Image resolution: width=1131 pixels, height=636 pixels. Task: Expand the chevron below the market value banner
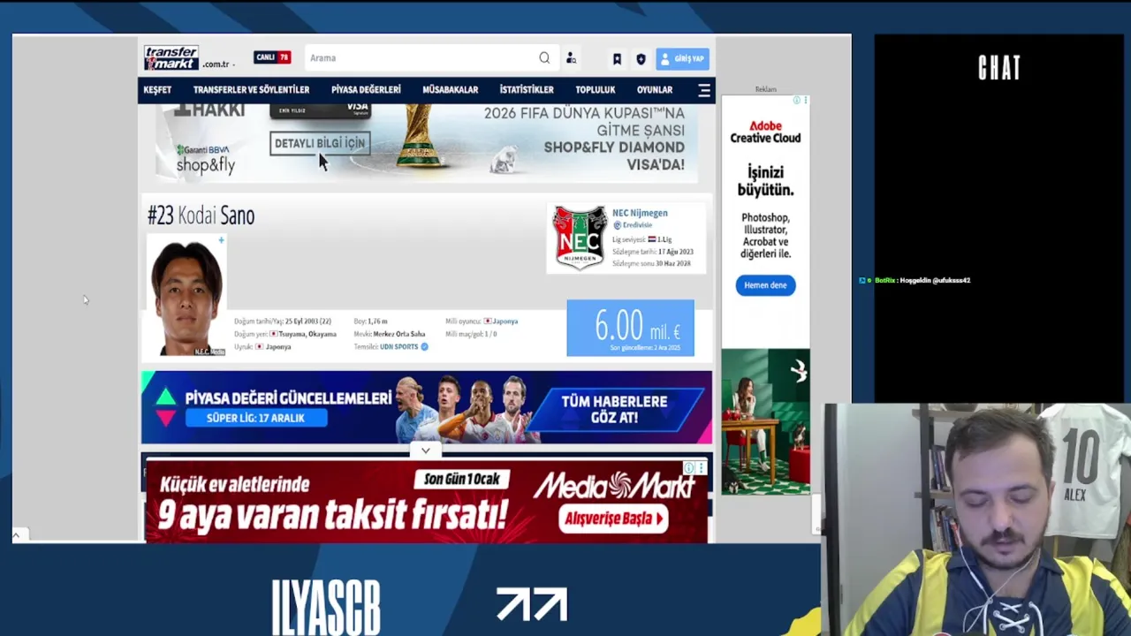[x=425, y=450]
